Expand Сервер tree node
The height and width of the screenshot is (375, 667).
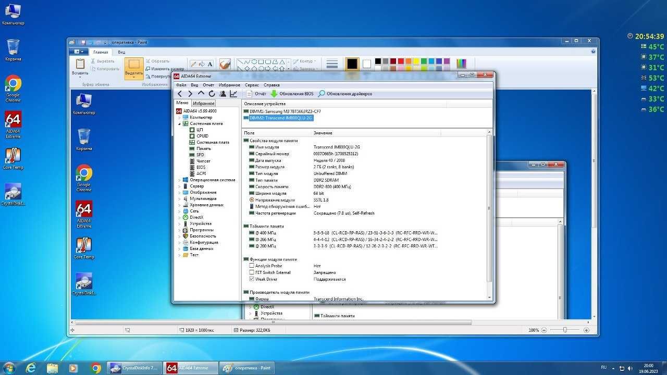[x=179, y=186]
